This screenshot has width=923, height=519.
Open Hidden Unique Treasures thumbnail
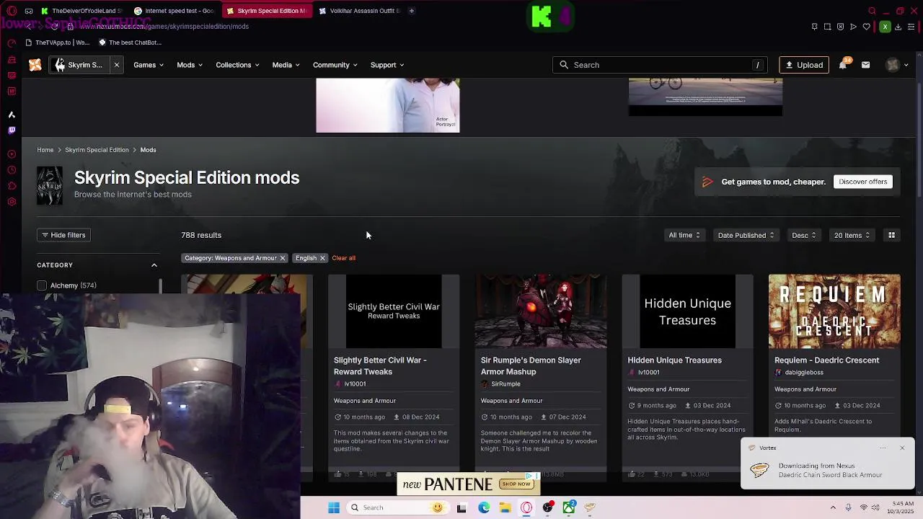[687, 311]
